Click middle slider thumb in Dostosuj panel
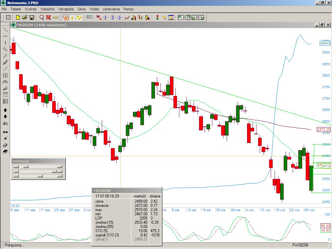332x249 pixels. (x=54, y=172)
